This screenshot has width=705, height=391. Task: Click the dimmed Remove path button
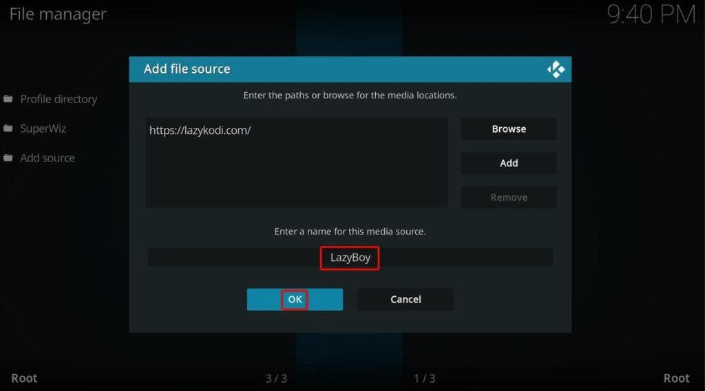tap(509, 197)
